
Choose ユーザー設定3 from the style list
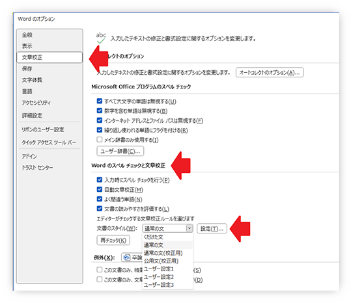tap(167, 285)
